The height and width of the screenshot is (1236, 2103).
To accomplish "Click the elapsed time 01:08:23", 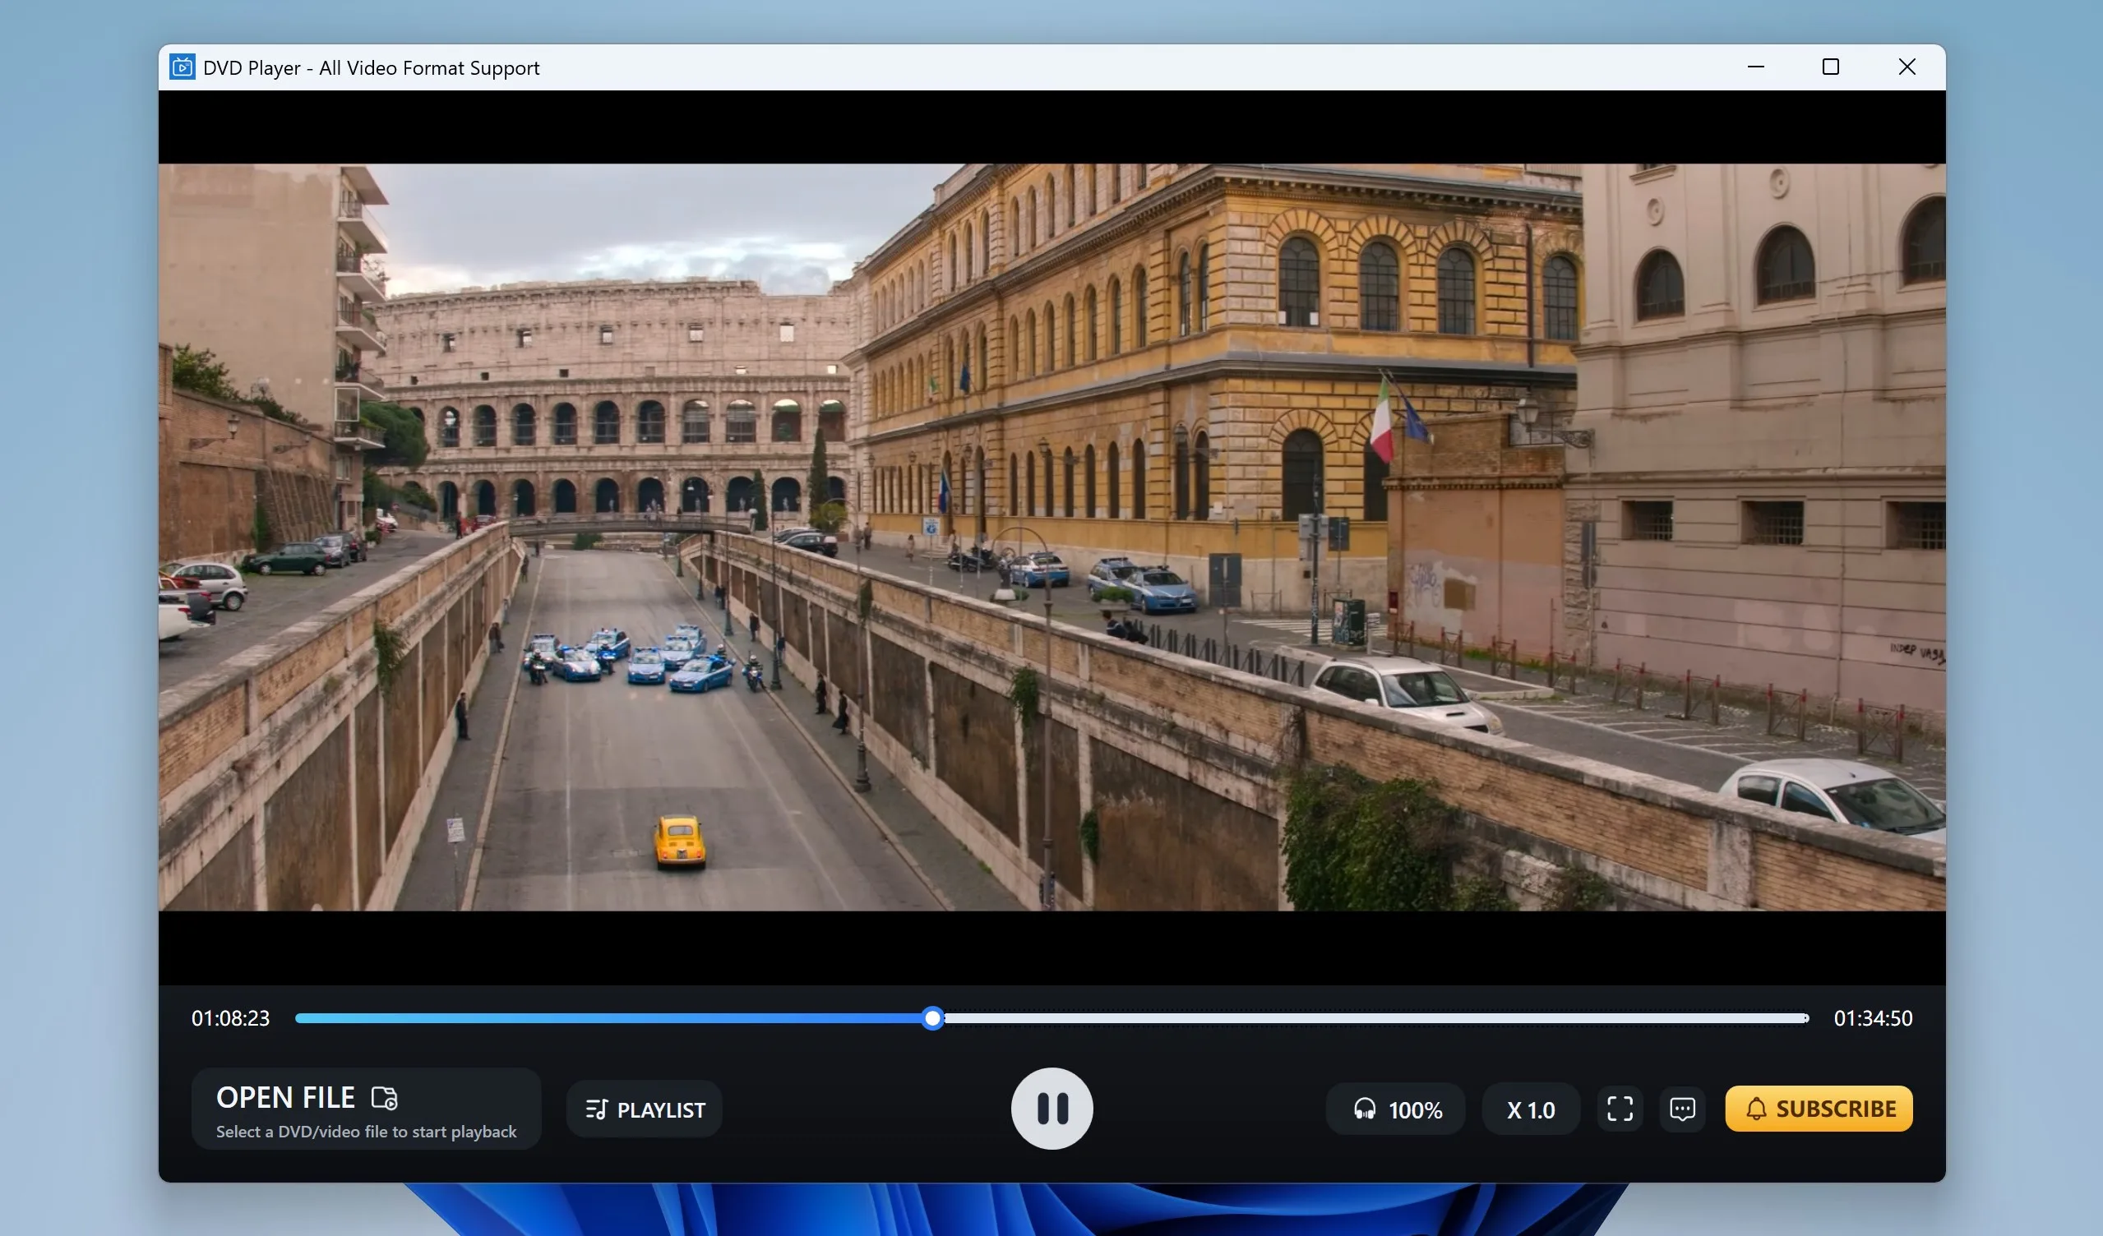I will (x=230, y=1018).
